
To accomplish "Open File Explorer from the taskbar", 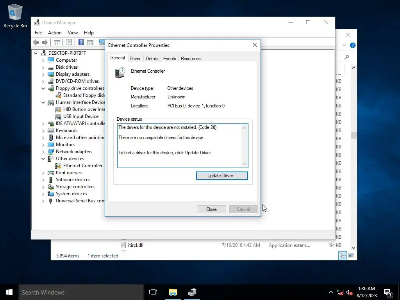I will (173, 292).
